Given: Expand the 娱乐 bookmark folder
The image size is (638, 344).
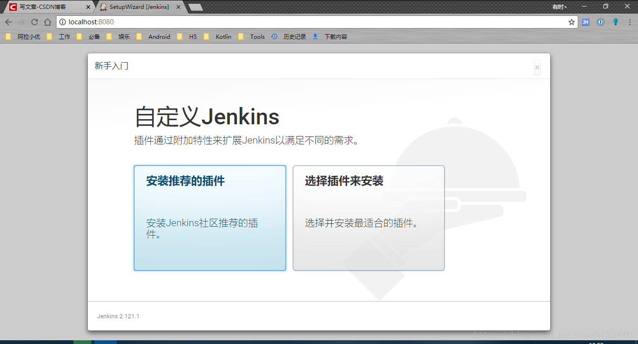Looking at the screenshot, I should pos(118,36).
